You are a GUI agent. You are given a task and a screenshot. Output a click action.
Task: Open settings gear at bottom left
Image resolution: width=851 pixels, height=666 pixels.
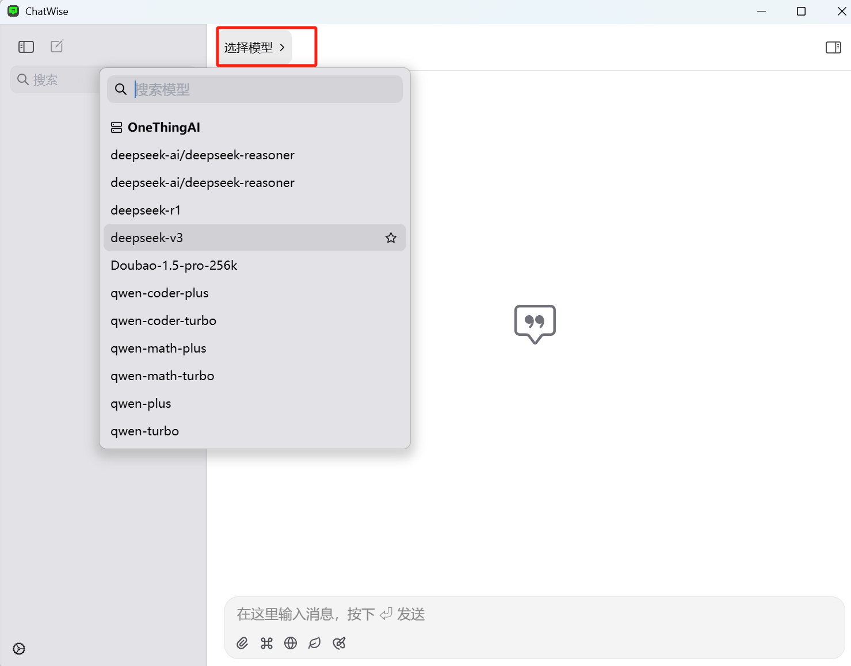(19, 649)
